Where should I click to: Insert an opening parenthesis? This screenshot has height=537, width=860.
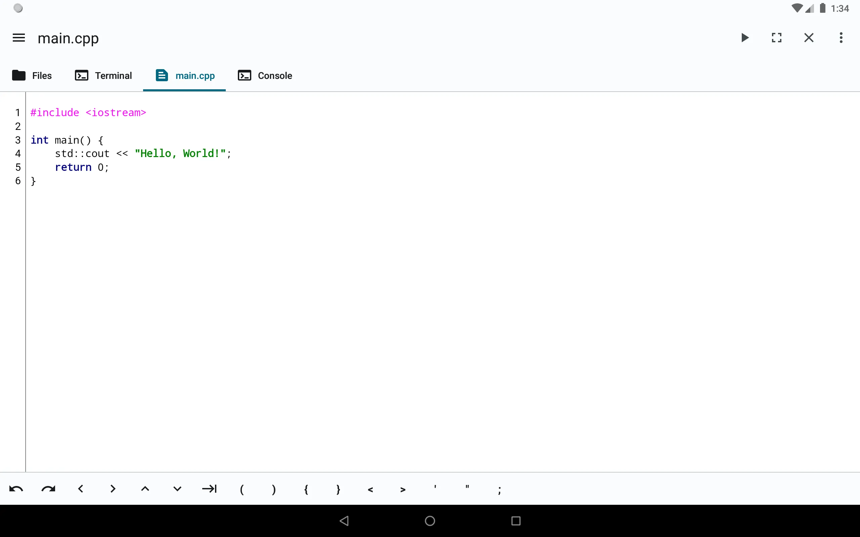click(x=242, y=489)
